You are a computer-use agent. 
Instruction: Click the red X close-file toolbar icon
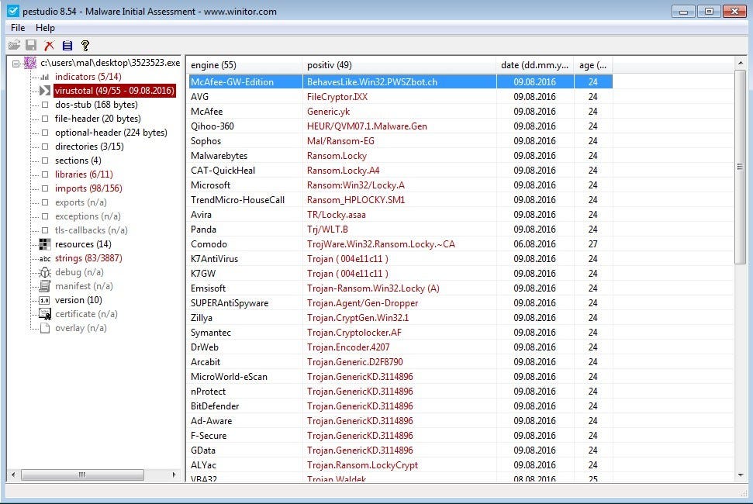tap(49, 46)
